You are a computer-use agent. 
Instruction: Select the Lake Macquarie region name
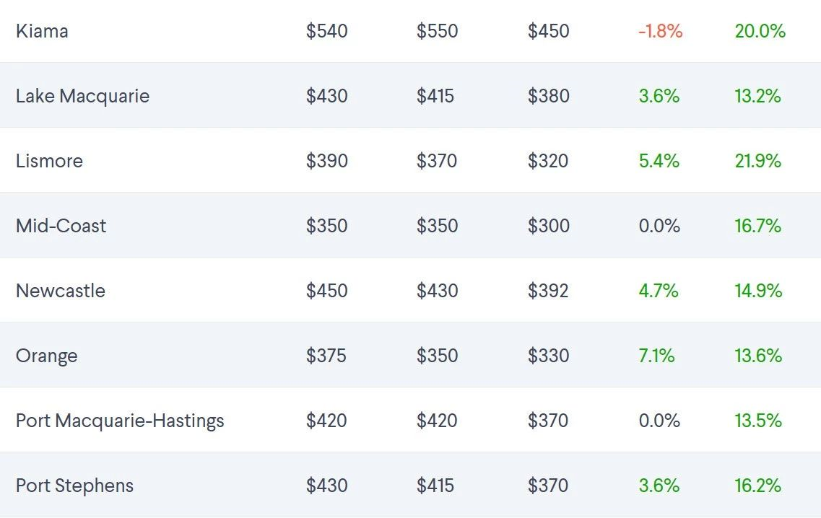pos(82,96)
